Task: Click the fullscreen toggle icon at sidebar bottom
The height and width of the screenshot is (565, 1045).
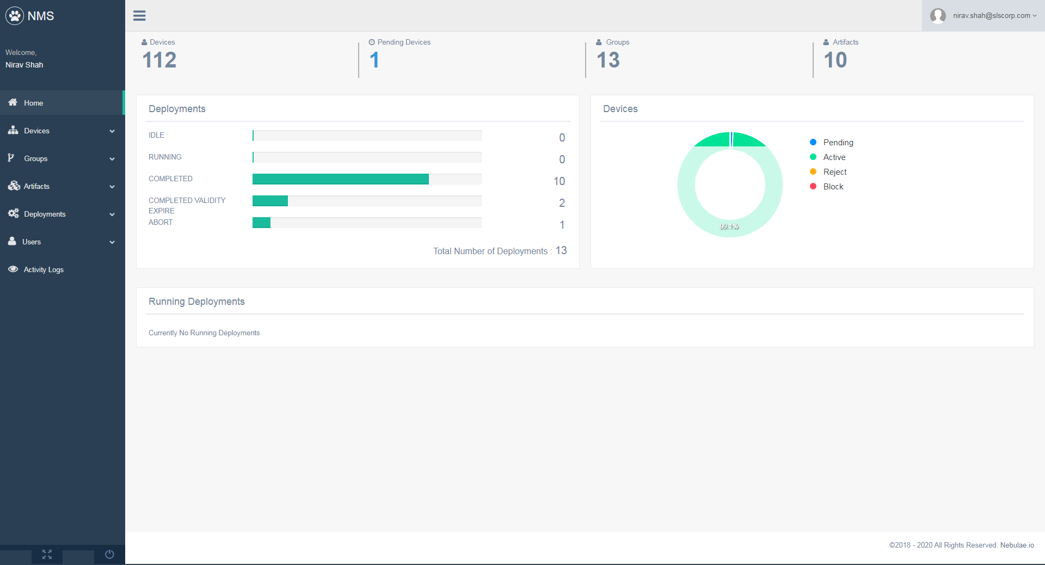Action: point(47,555)
